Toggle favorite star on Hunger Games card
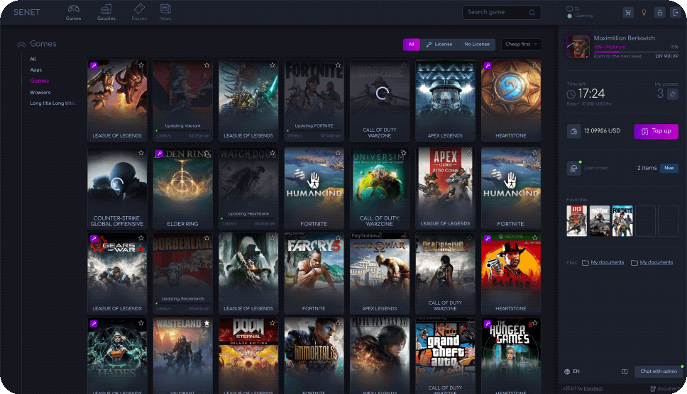 tap(535, 323)
